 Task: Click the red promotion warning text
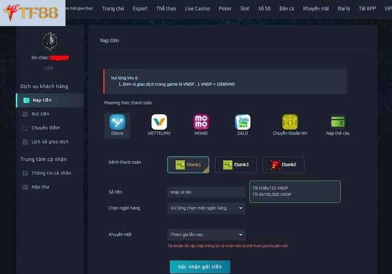227,246
